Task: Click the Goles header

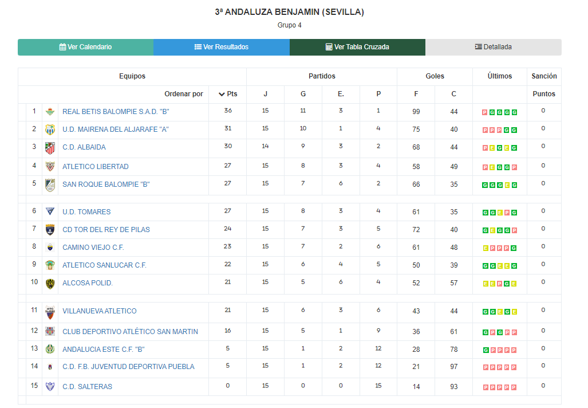Action: 435,76
